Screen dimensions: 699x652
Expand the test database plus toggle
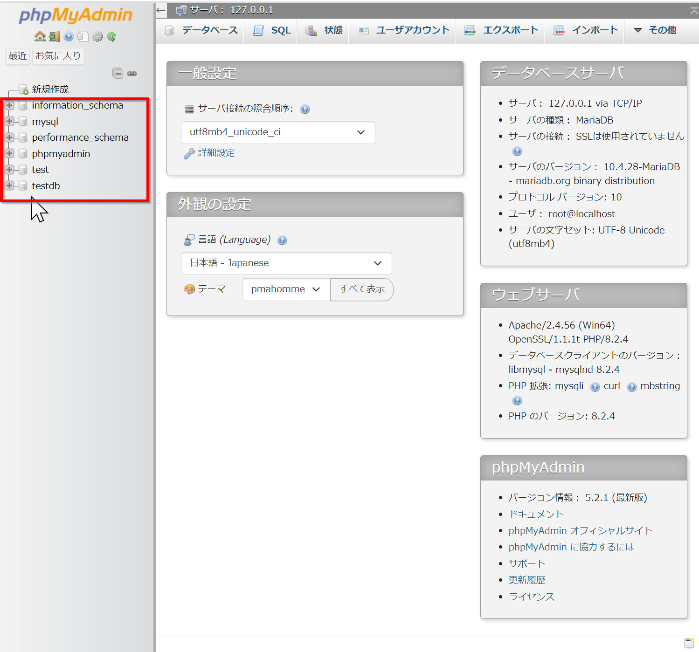[9, 170]
